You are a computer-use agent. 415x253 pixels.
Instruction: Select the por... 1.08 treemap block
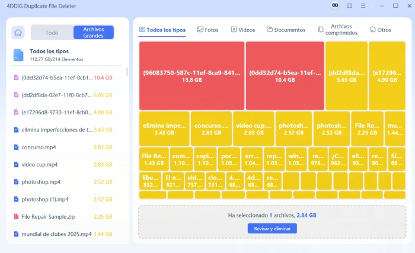tap(229, 159)
